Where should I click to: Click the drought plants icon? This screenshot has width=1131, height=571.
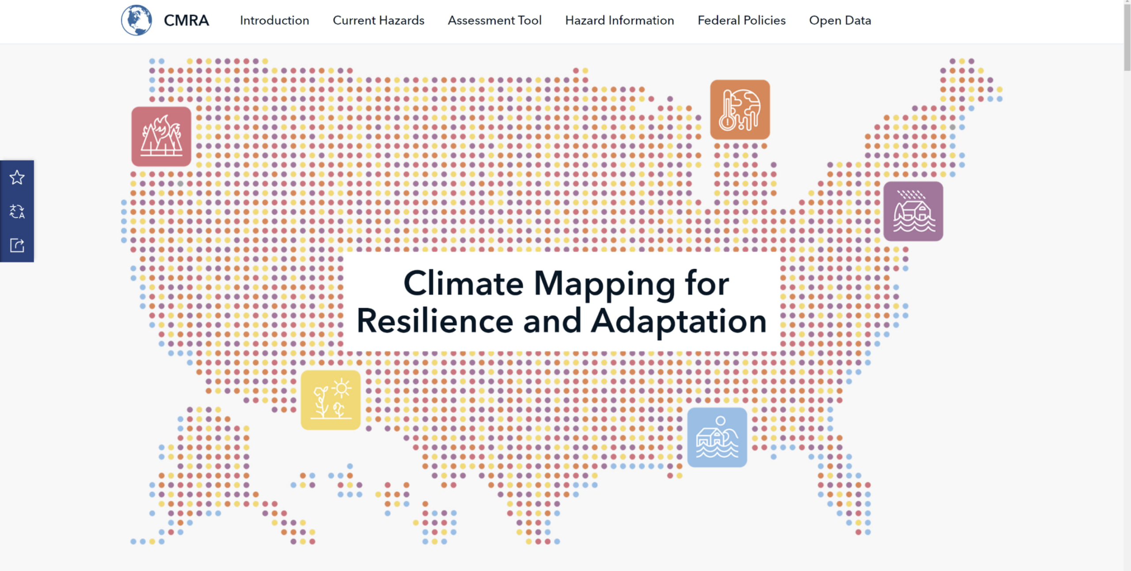(330, 400)
